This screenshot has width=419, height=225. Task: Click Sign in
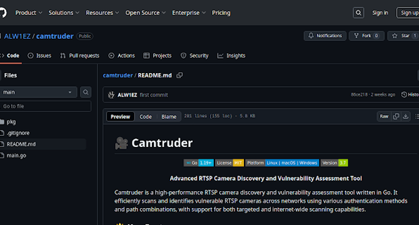tap(380, 12)
